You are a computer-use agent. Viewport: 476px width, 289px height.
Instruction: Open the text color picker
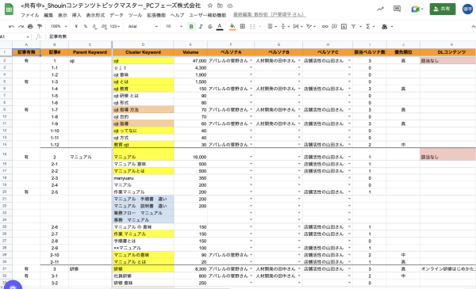click(220, 27)
